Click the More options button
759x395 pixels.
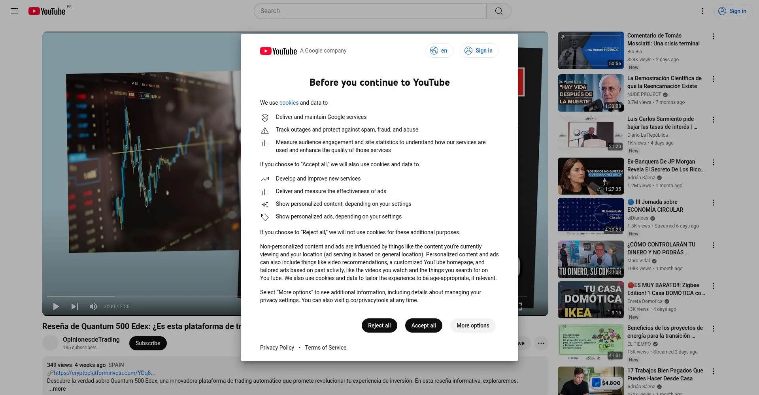[x=473, y=325]
